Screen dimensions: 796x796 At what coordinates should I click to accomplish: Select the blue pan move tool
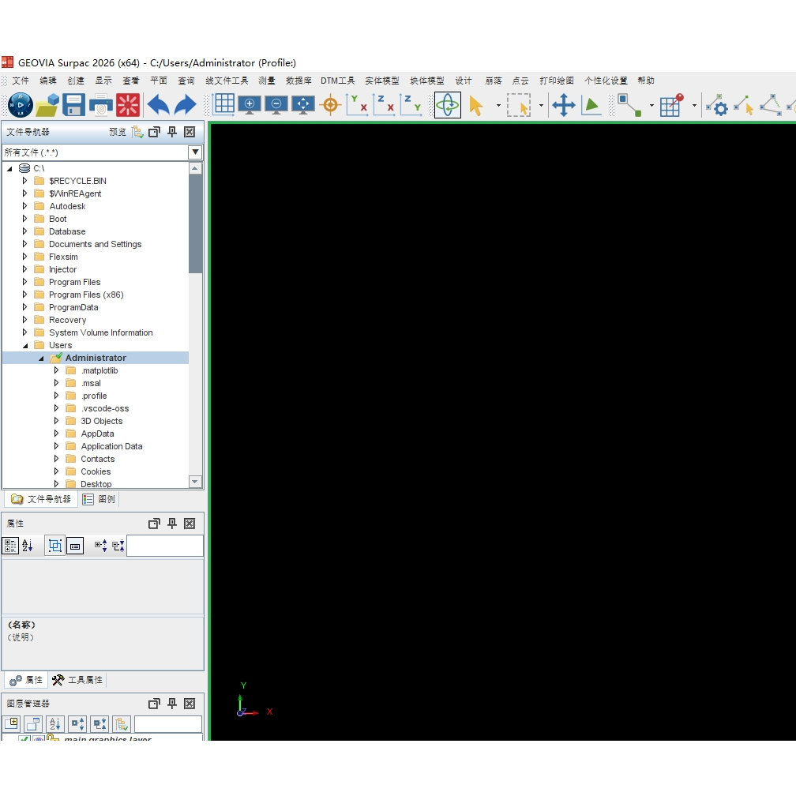[x=564, y=105]
